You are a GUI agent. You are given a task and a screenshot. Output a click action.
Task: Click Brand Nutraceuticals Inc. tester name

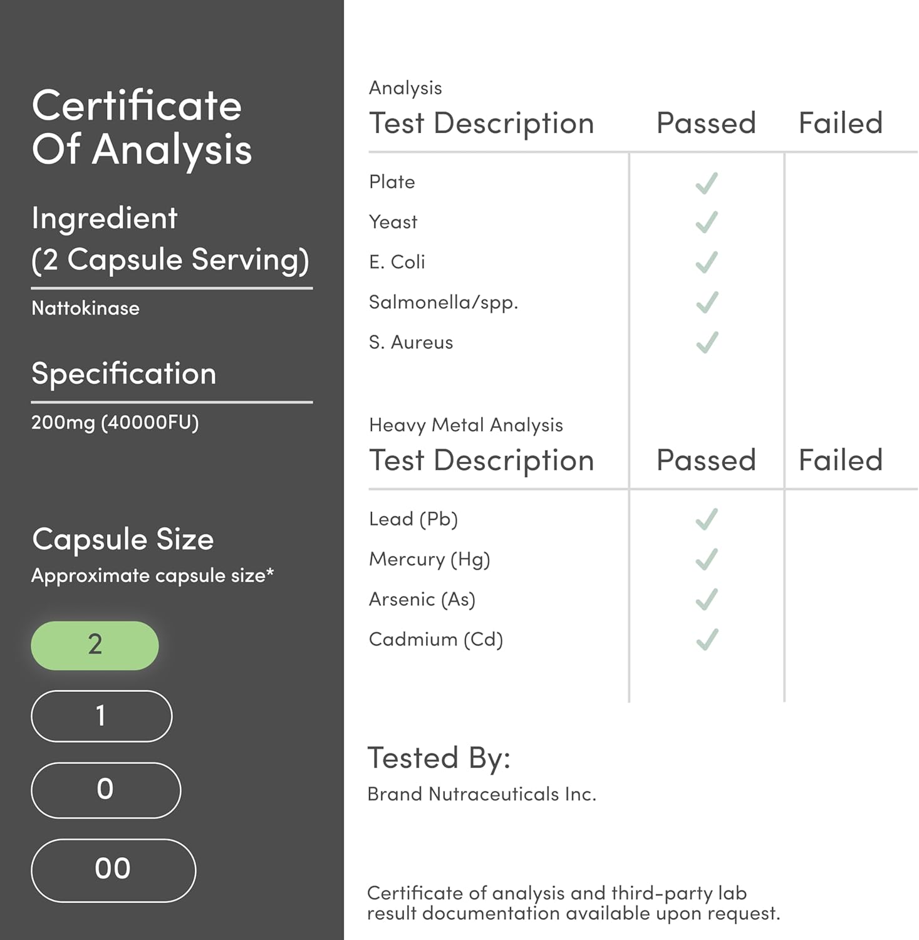482,795
